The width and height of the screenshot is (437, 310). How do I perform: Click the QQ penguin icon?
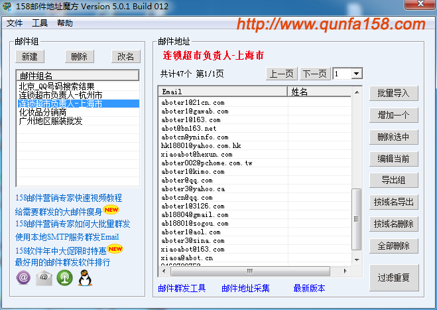tap(85, 278)
